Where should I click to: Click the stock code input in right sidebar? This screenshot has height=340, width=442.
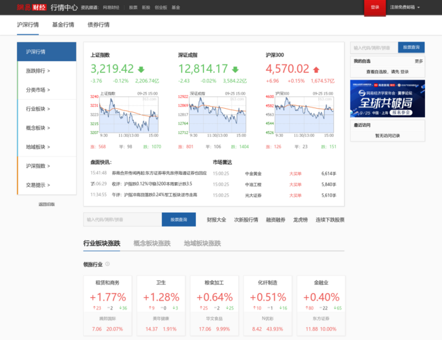pyautogui.click(x=374, y=48)
